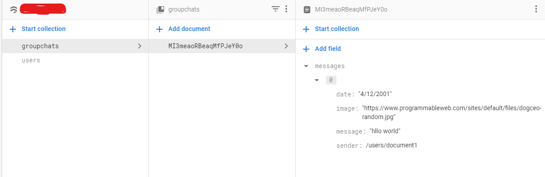This screenshot has width=545, height=177.
Task: Collapse array item 0
Action: pos(317,80)
